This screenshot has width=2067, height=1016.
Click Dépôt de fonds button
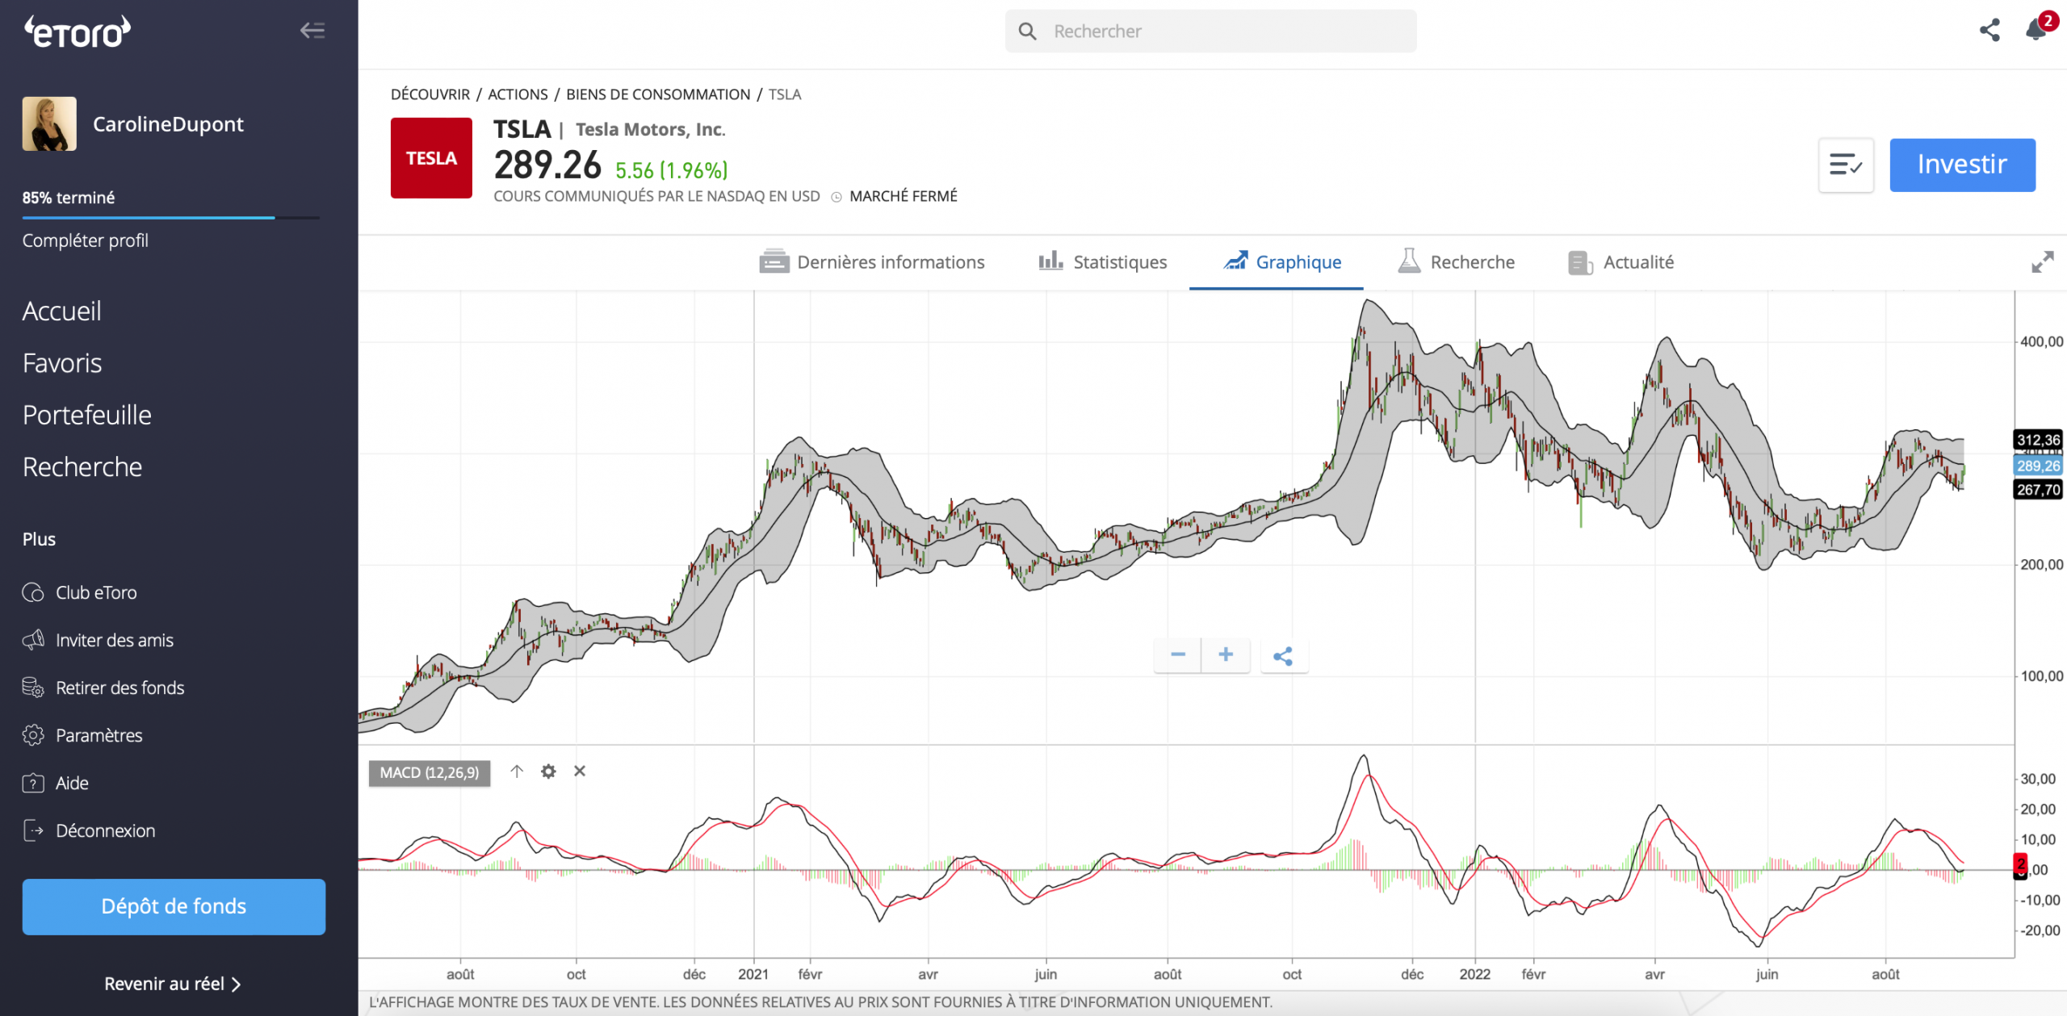click(x=174, y=906)
